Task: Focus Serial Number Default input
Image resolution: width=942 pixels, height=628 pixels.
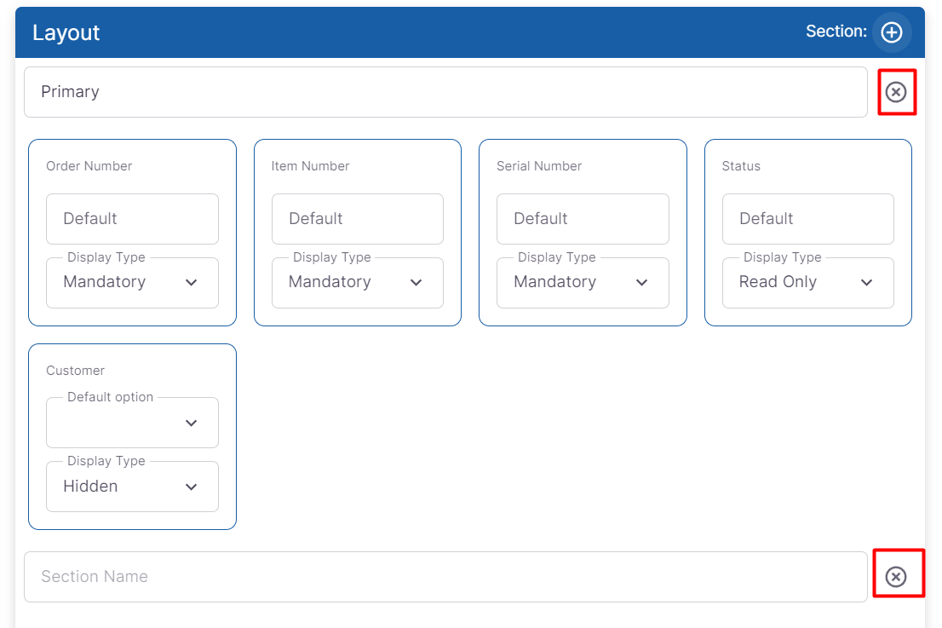Action: [582, 219]
